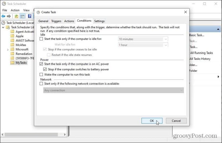Image resolution: width=222 pixels, height=143 pixels.
Task: Select the Microsoft folder in tree
Action: tap(22, 49)
